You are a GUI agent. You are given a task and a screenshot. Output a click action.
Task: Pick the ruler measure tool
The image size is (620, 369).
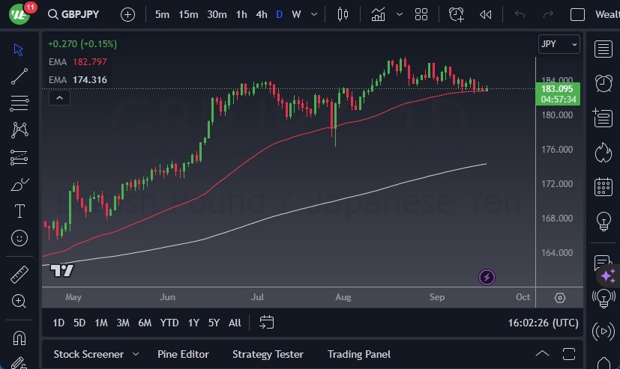(x=19, y=275)
